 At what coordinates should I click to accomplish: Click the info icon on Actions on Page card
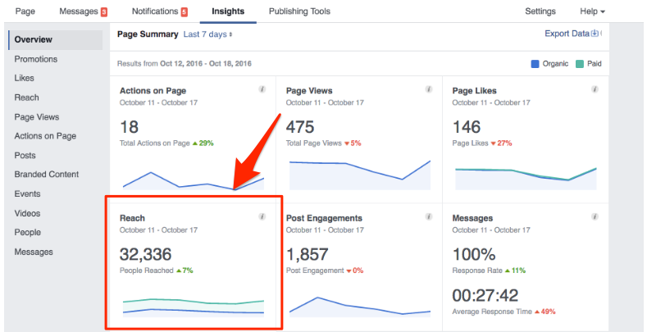coord(262,89)
